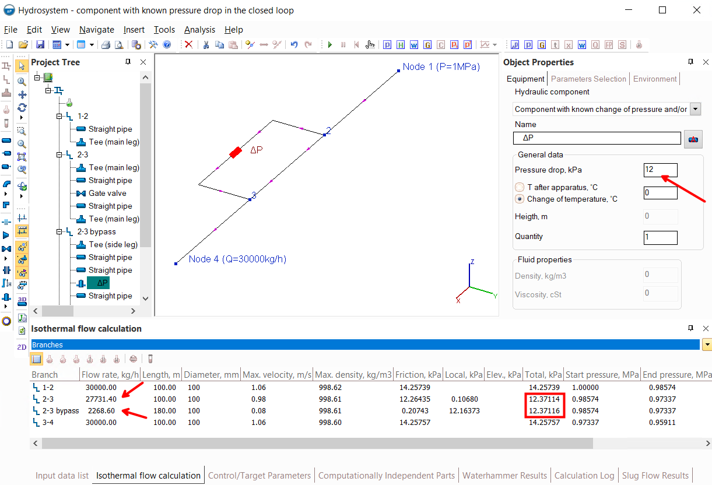Click the Print toolbar icon
This screenshot has width=712, height=485.
tap(106, 44)
